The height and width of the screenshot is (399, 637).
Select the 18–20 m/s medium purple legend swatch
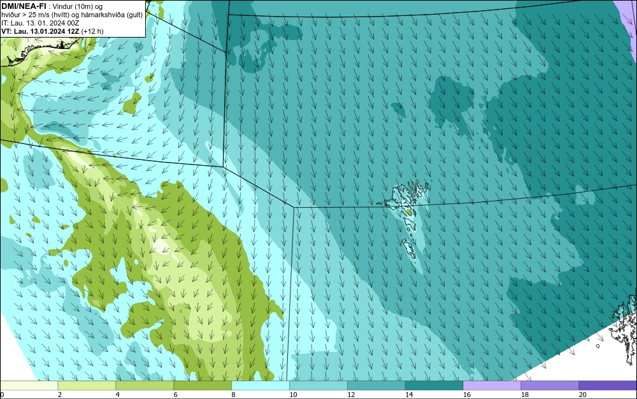pyautogui.click(x=550, y=385)
